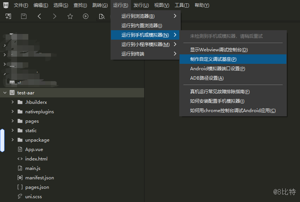This screenshot has height=202, width=300.
Task: Collapse the test-aar project tree
Action: click(5, 93)
